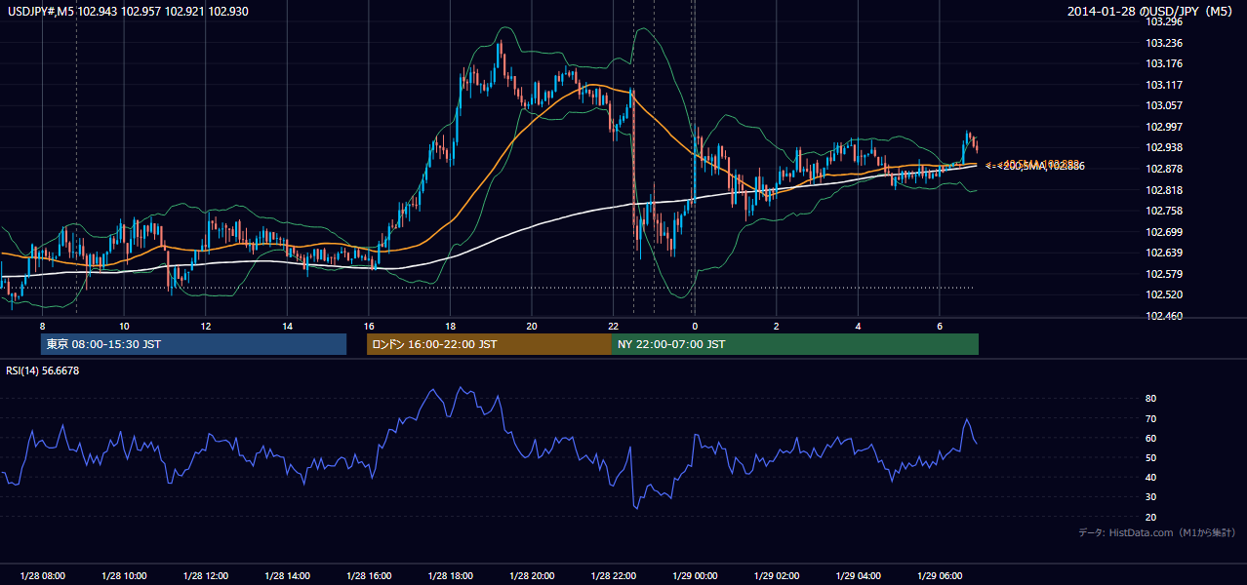Click hour tick 14 under price chart
This screenshot has height=585, width=1247.
(x=287, y=326)
